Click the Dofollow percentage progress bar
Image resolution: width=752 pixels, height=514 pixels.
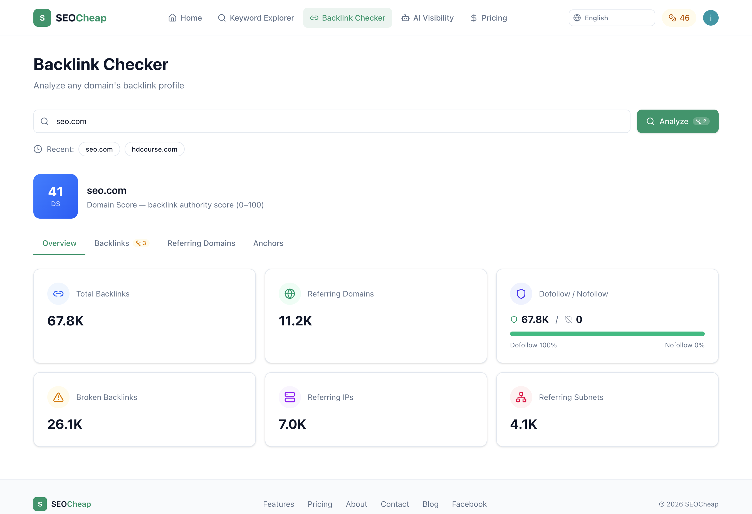click(x=607, y=334)
